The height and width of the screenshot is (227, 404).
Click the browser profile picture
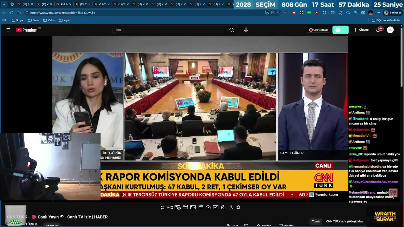pyautogui.click(x=371, y=13)
